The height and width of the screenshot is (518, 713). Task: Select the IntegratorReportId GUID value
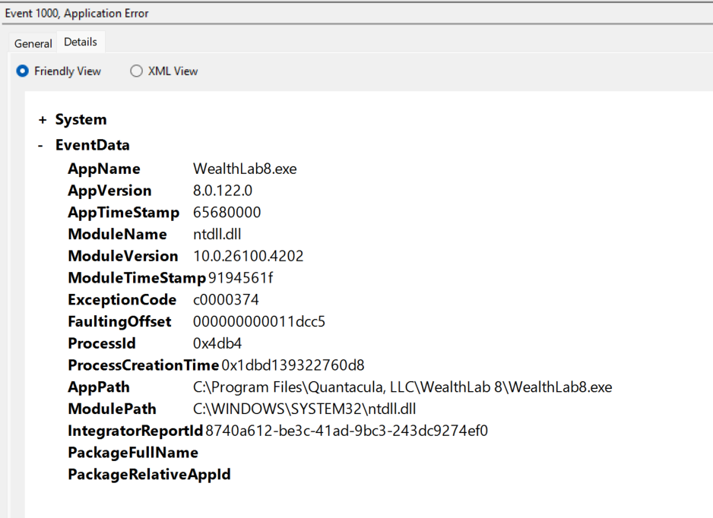[346, 431]
